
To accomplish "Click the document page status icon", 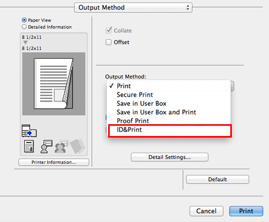I will 29,146.
